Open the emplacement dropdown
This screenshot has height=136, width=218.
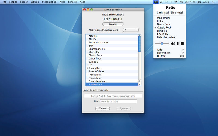[131, 30]
